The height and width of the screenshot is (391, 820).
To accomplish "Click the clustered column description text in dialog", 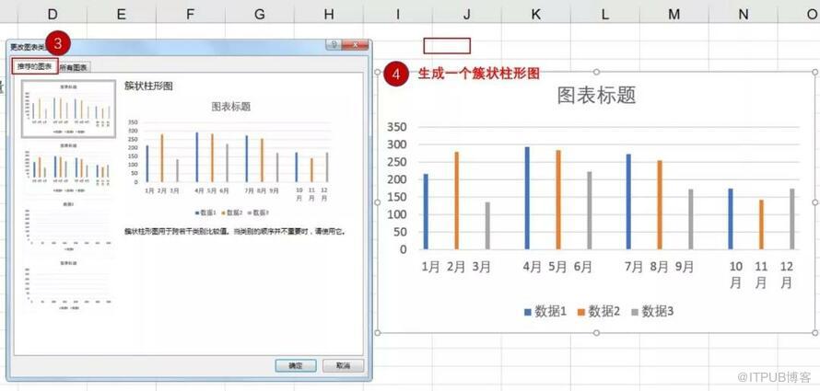I will (x=235, y=231).
